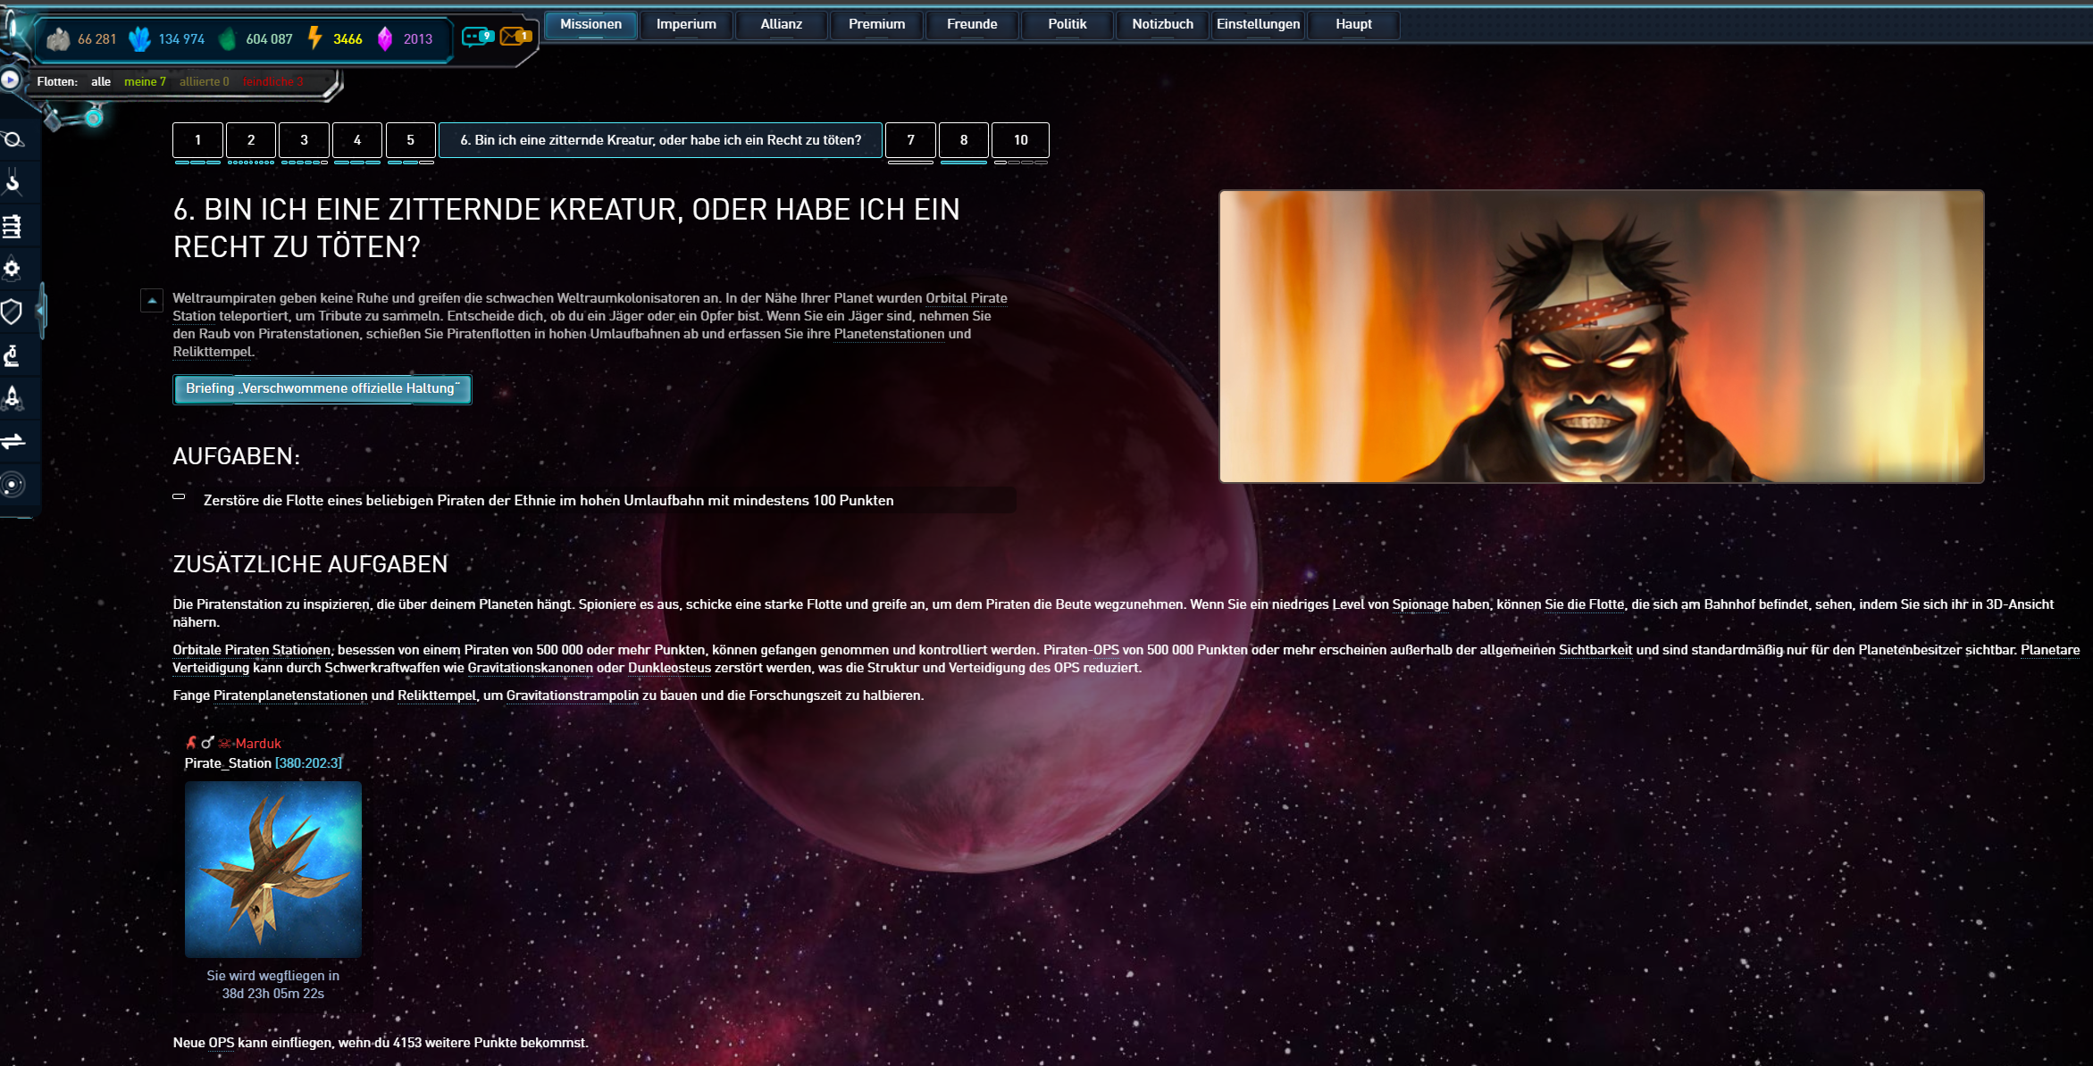The image size is (2093, 1066).
Task: Follow the Gravitationstrampolin link
Action: (x=572, y=695)
